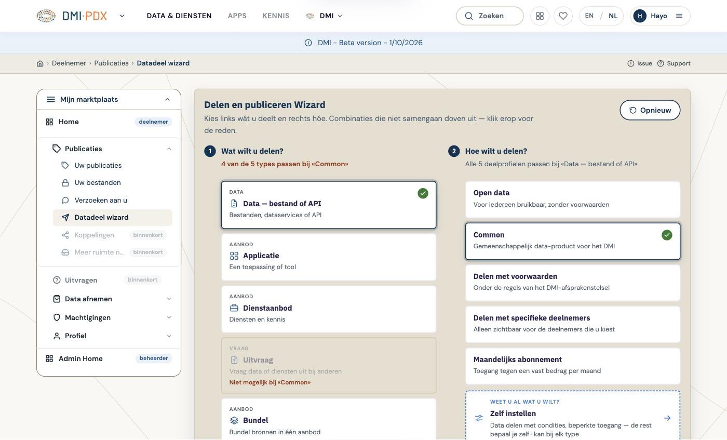Viewport: 727px width, 440px height.
Task: Report an Issue link
Action: pos(640,63)
